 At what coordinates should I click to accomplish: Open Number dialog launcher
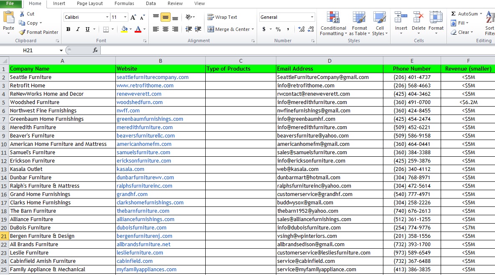click(x=313, y=41)
